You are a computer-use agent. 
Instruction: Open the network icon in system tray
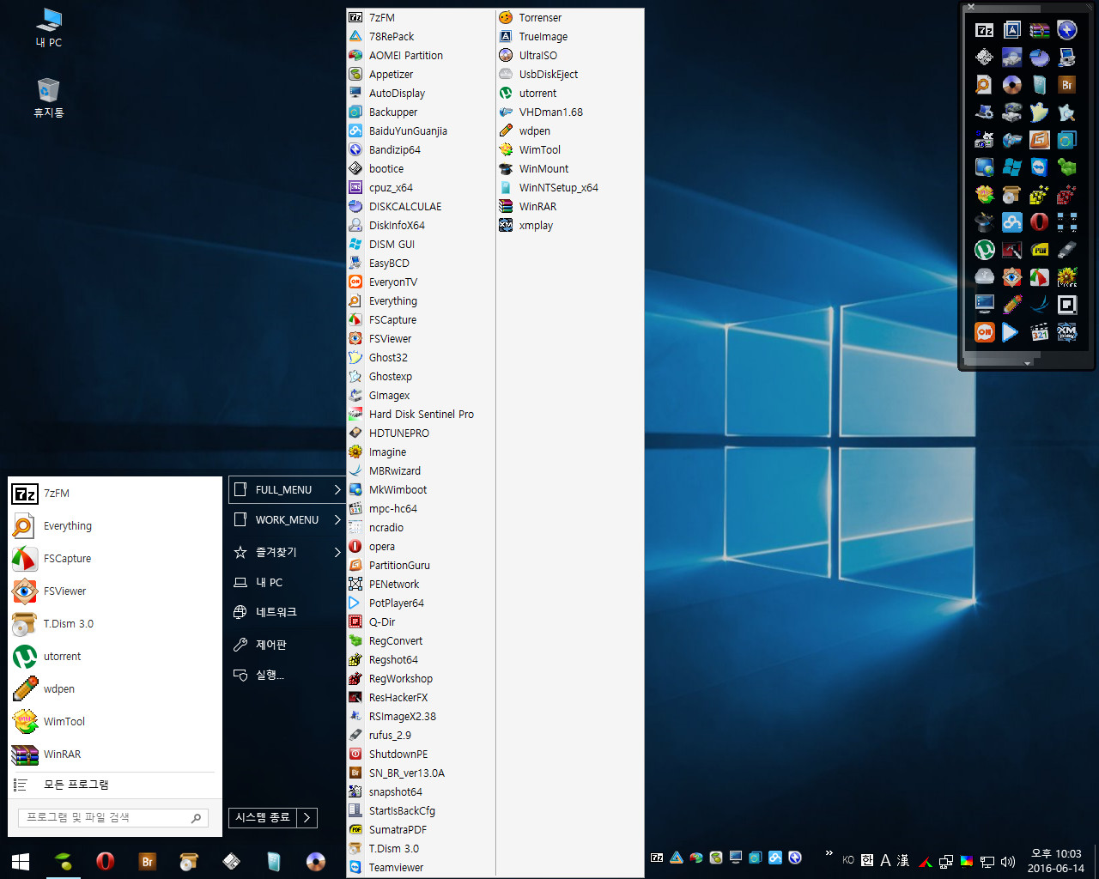pyautogui.click(x=987, y=860)
